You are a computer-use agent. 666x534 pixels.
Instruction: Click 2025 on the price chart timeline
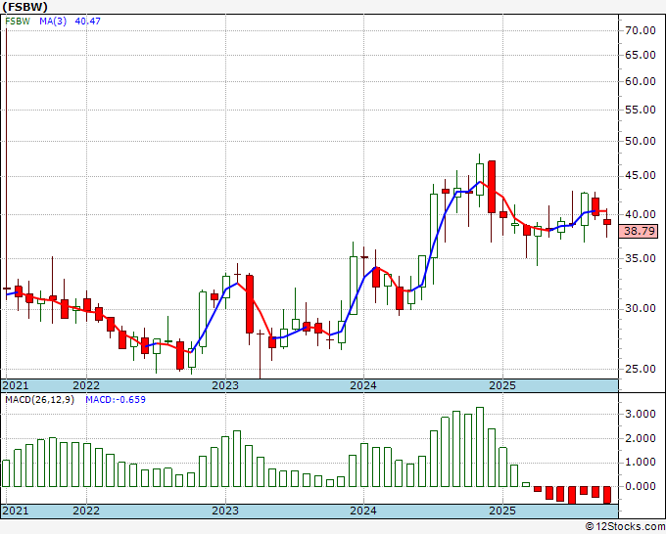[x=502, y=385]
